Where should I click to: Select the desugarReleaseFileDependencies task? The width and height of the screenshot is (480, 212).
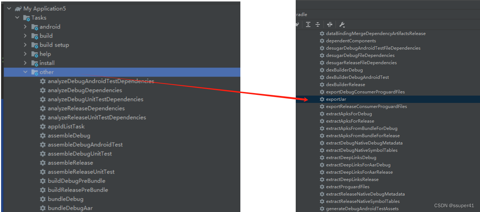pyautogui.click(x=361, y=63)
